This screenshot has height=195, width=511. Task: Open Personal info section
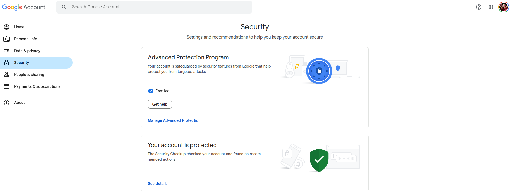coord(36,39)
